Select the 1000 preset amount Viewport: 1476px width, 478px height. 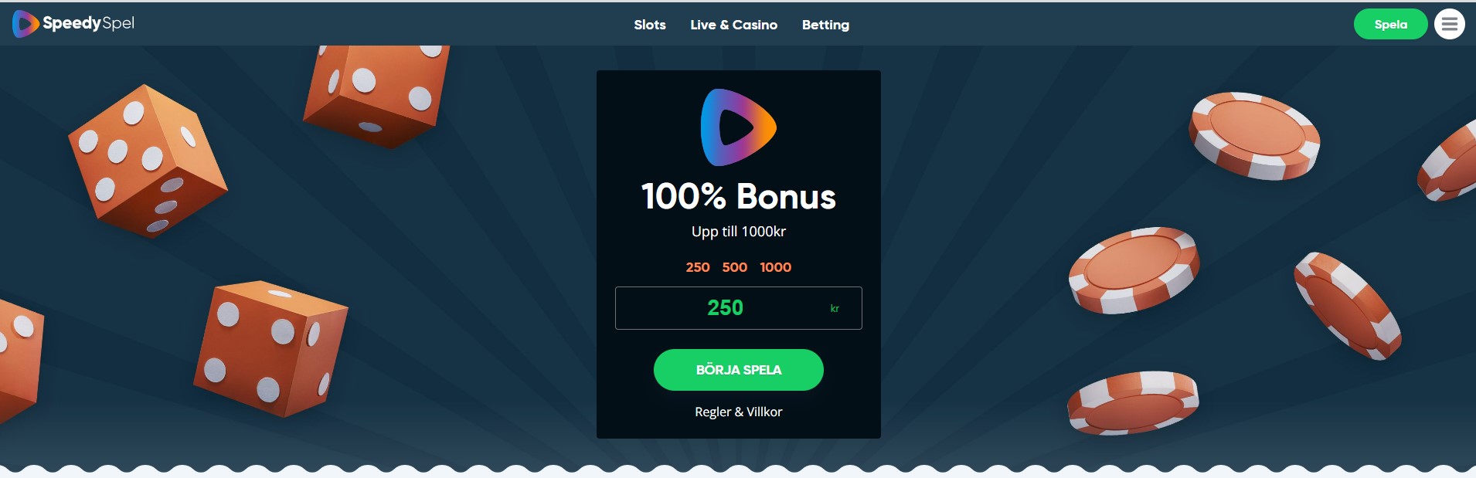tap(776, 267)
